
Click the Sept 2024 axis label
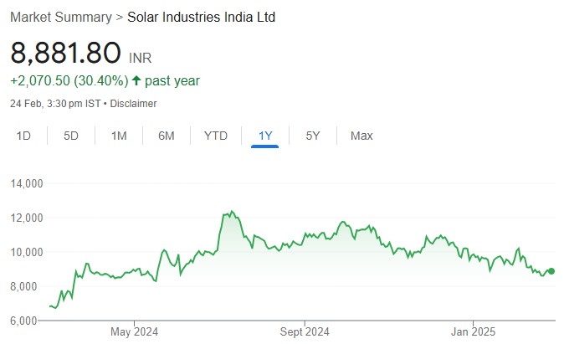click(305, 331)
